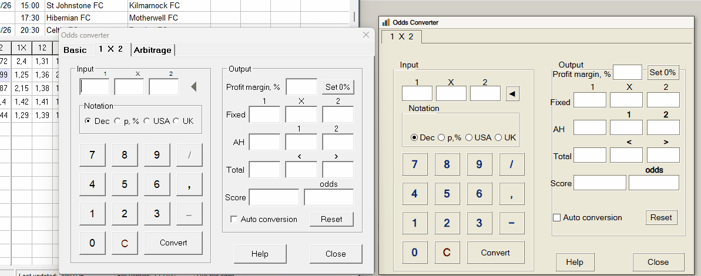Click keypad digit 9 in the right Odds Converter
This screenshot has height=276, width=701.
point(479,164)
